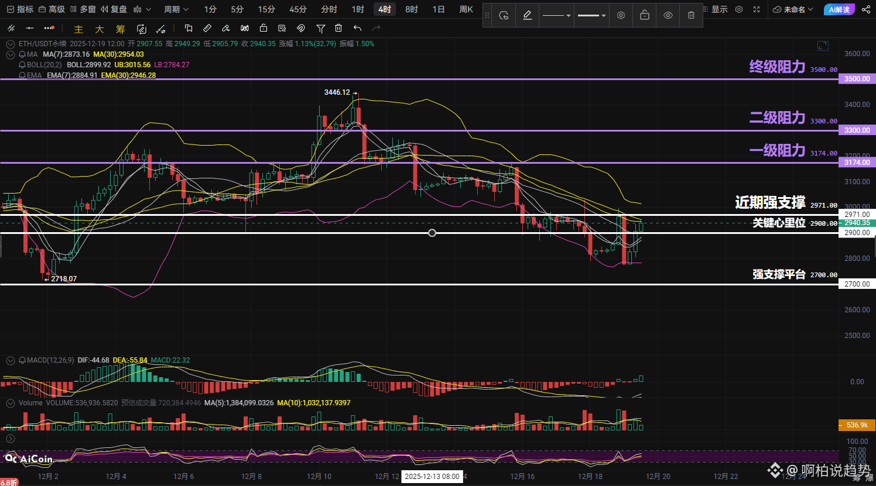The image size is (876, 486).
Task: Switch to the 1时 timeframe tab
Action: pyautogui.click(x=358, y=9)
